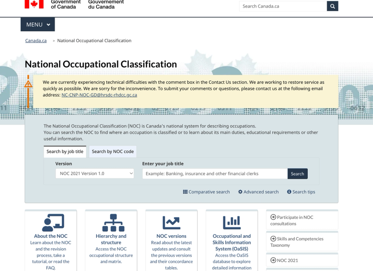The width and height of the screenshot is (373, 271).
Task: Open the Canada.ca breadcrumb link
Action: 36,41
